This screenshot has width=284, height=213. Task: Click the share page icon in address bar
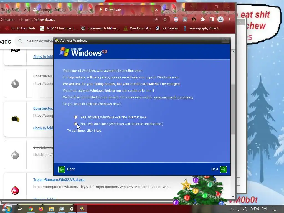[x=156, y=20]
